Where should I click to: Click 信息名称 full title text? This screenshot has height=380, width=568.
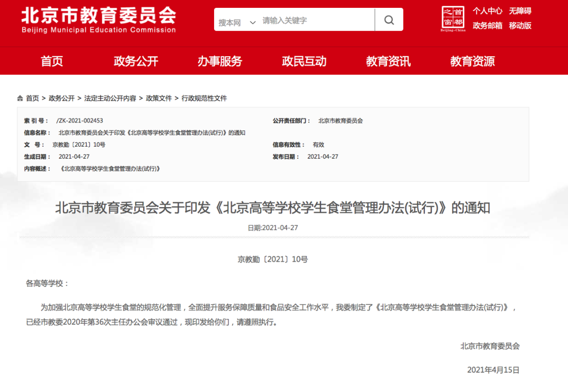tap(152, 132)
